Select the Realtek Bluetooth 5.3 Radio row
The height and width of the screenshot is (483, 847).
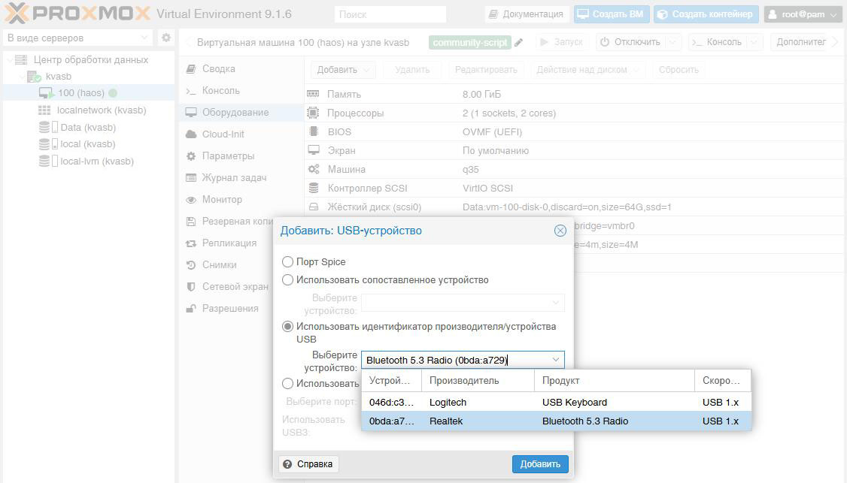pyautogui.click(x=557, y=421)
